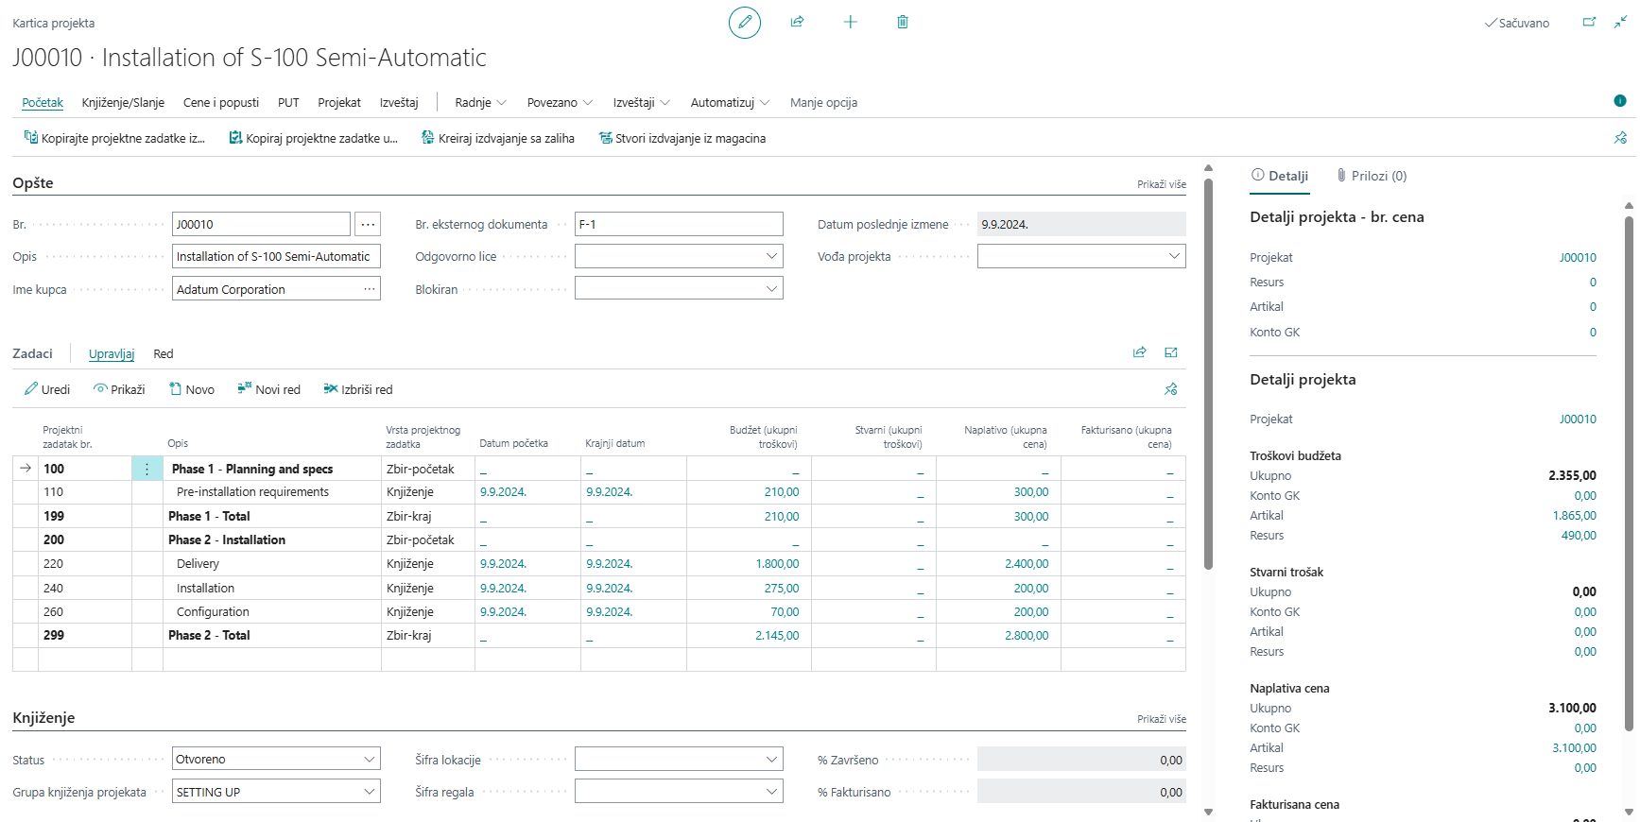Click the J00010 project link in Detalji
The height and width of the screenshot is (822, 1640).
(1577, 257)
